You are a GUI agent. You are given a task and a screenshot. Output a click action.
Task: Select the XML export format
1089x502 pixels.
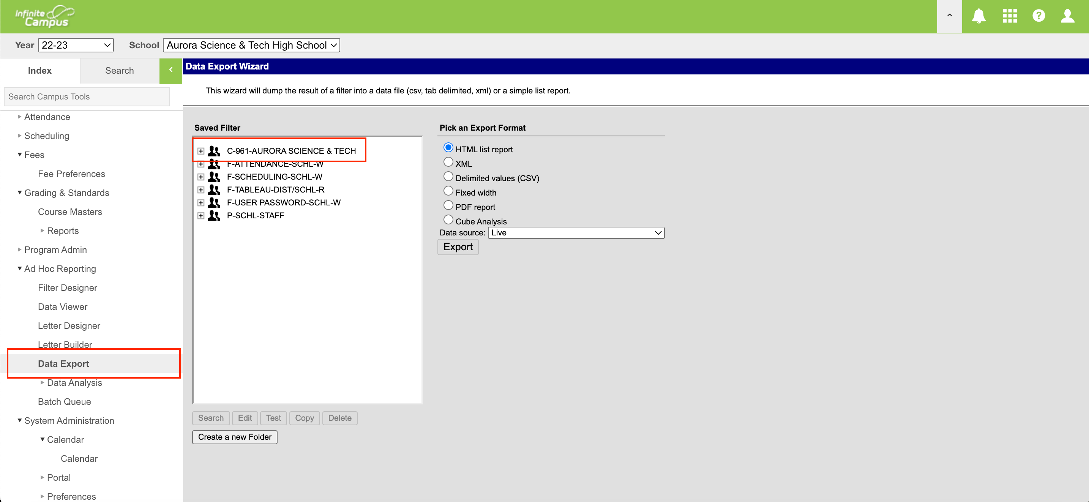[448, 162]
